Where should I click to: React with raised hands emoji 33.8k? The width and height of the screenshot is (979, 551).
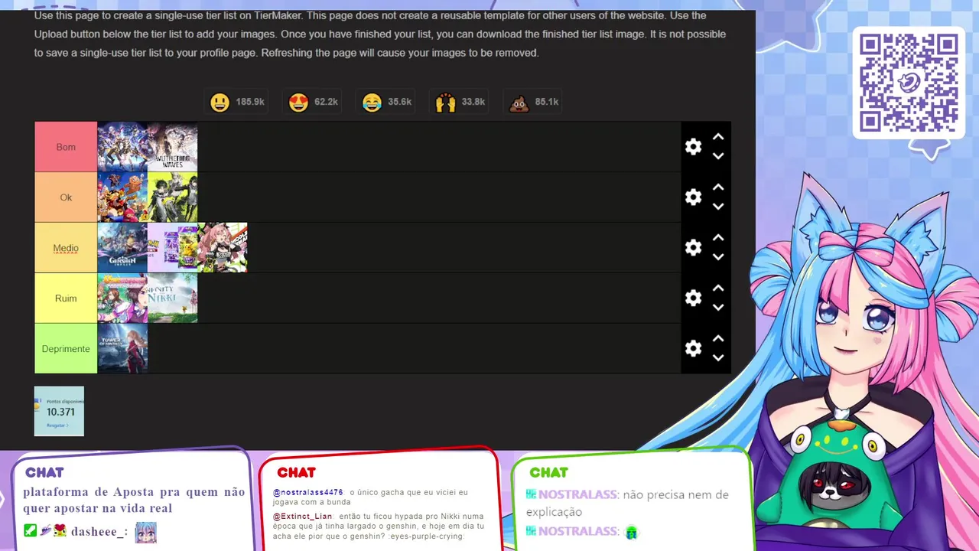point(460,102)
